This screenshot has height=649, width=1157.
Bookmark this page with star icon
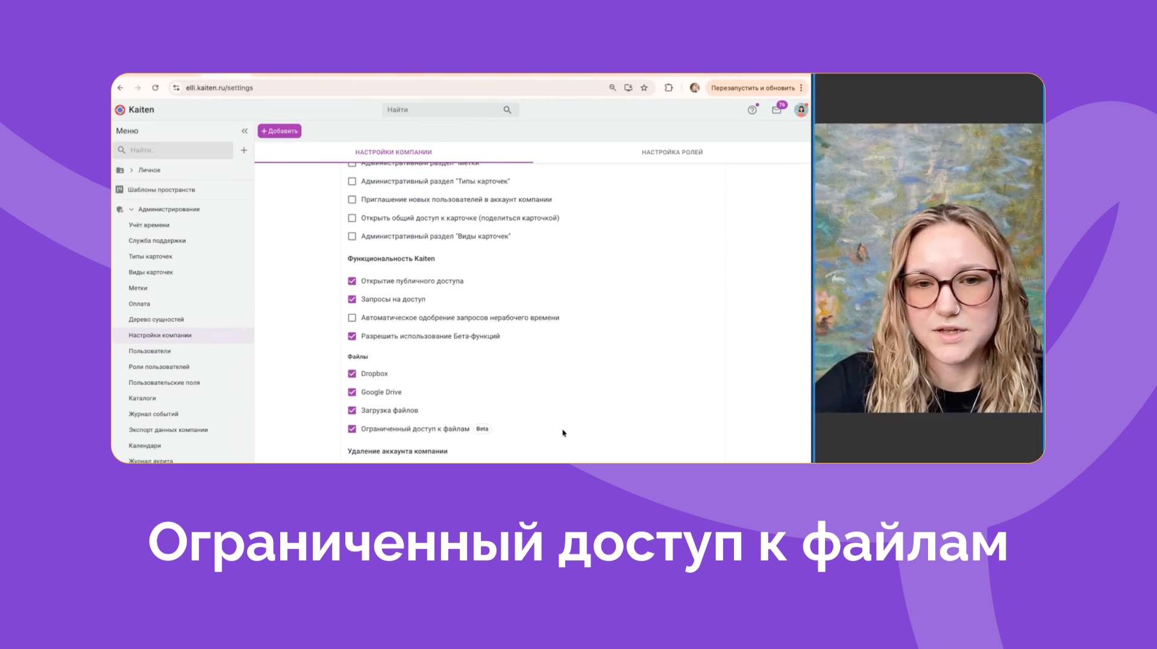(x=644, y=88)
